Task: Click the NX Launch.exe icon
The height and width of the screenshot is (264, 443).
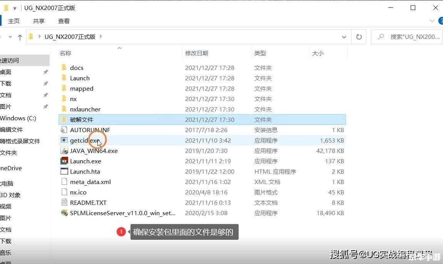Action: [x=64, y=161]
